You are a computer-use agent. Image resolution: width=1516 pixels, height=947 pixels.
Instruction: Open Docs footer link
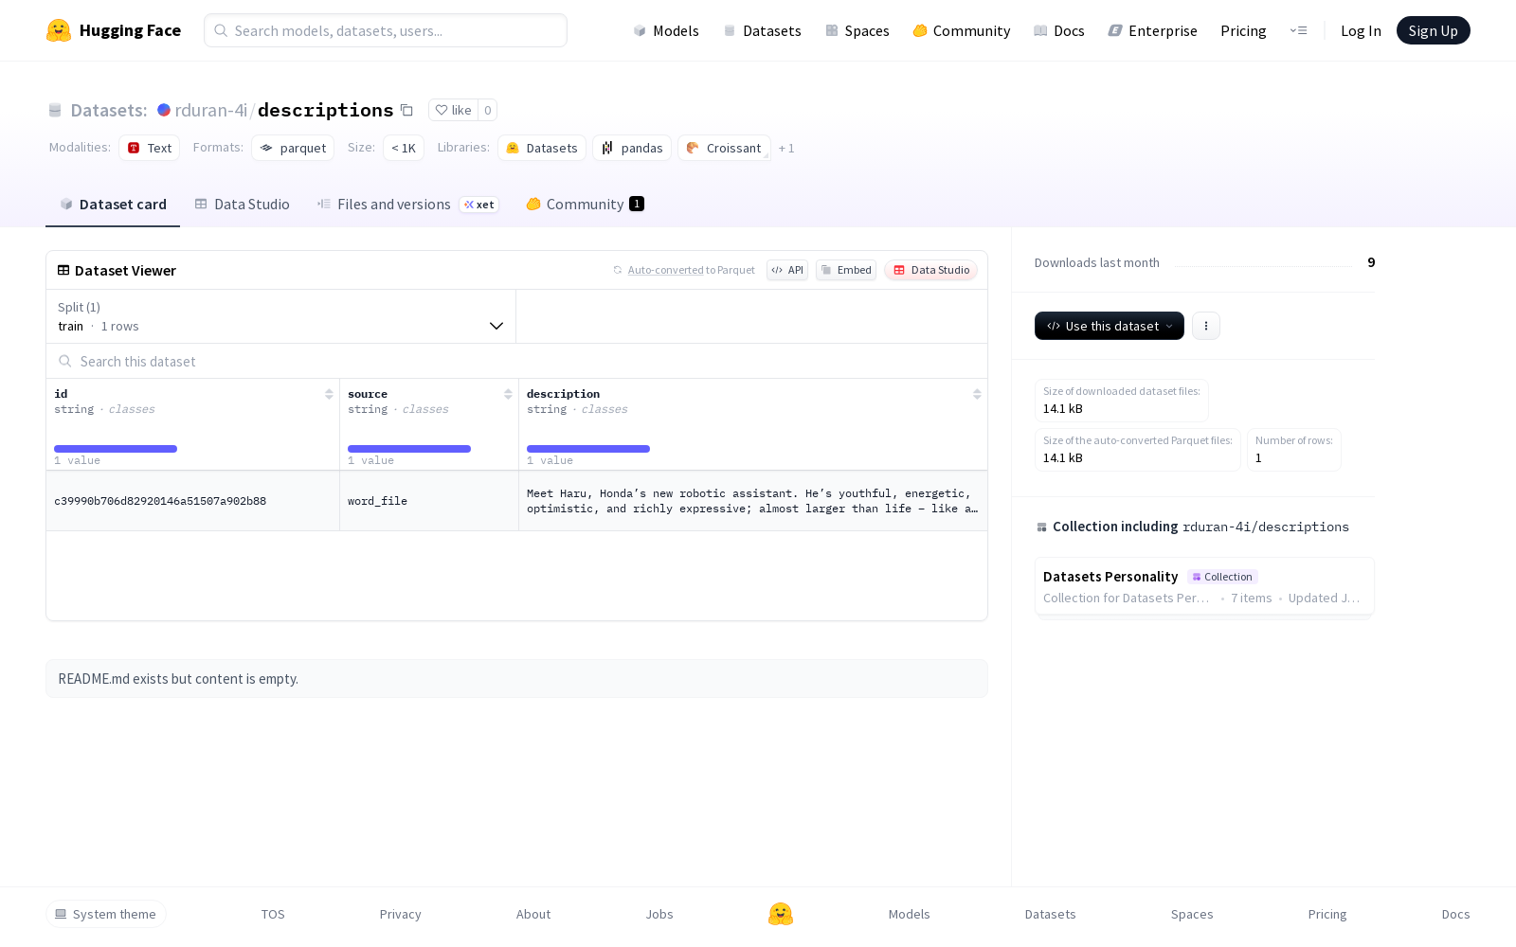pyautogui.click(x=1456, y=914)
